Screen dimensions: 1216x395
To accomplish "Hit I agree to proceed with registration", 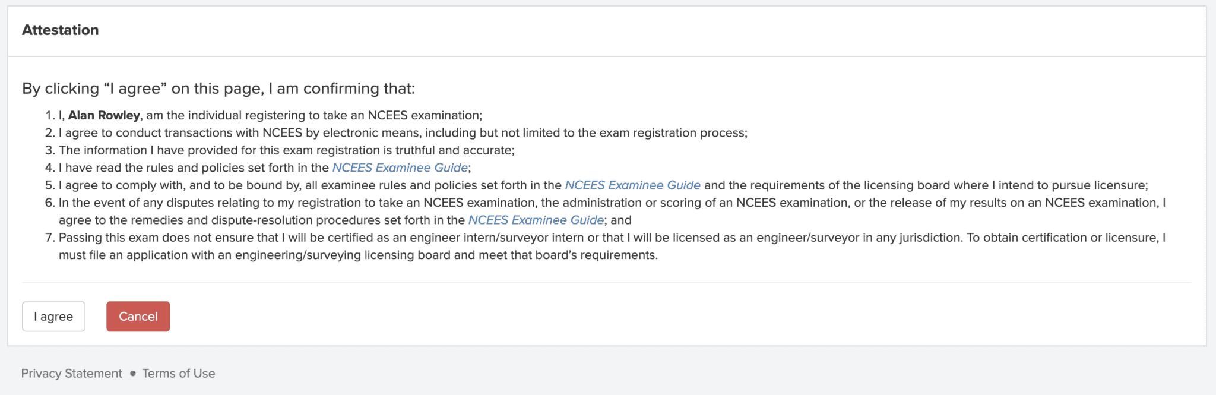I will [x=53, y=316].
